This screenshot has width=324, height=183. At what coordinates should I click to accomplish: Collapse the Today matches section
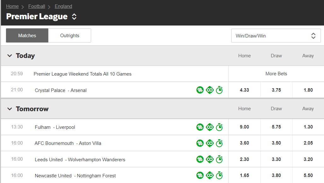(10, 56)
